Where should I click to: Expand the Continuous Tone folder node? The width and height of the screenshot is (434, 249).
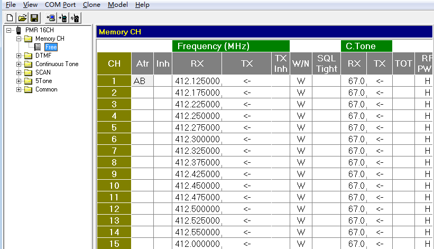point(19,64)
